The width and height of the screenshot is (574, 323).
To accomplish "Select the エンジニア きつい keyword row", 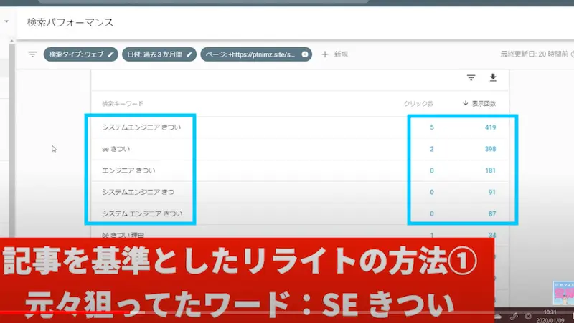I will tap(129, 170).
